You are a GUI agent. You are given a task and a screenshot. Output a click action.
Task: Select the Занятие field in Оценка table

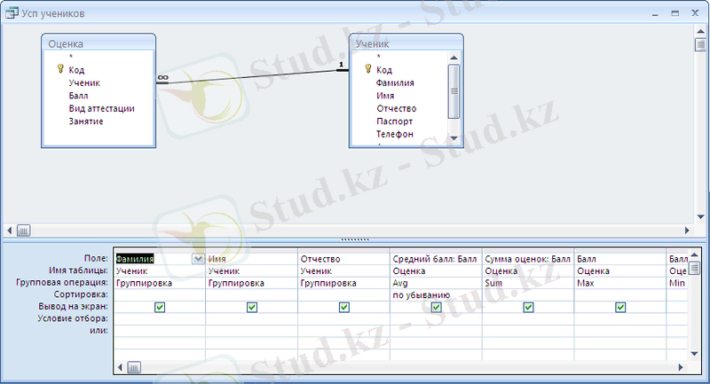tap(86, 121)
